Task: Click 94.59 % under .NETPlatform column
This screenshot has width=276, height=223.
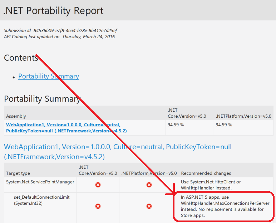Action: (224, 125)
